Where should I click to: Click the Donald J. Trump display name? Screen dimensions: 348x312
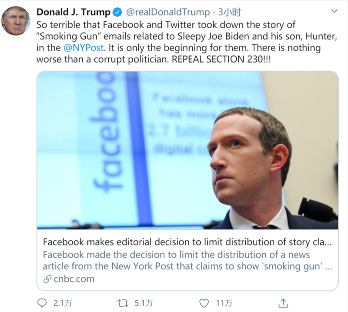(x=74, y=12)
